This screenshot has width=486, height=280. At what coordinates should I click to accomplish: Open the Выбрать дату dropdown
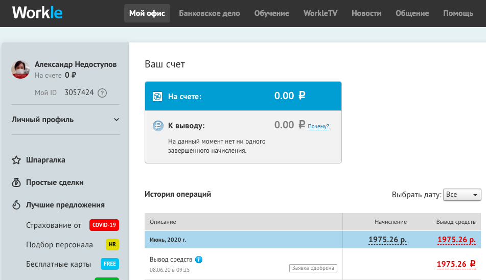point(462,195)
